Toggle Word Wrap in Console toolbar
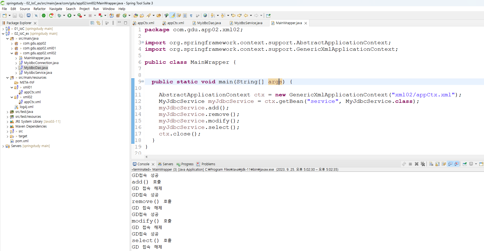The width and height of the screenshot is (484, 251). click(x=444, y=164)
